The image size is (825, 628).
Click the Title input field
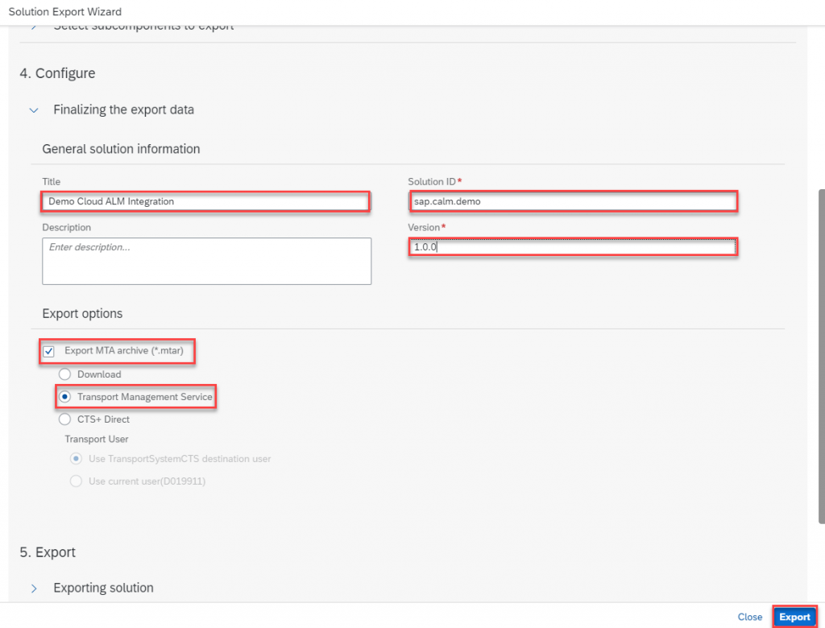coord(205,201)
